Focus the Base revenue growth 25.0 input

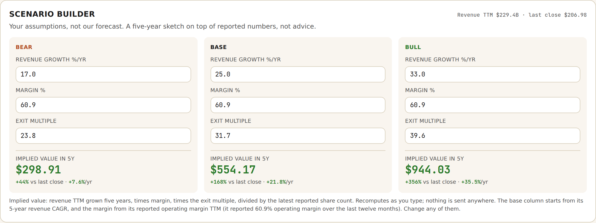[298, 74]
